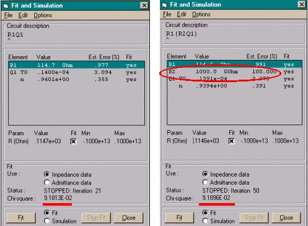308x226 pixels.
Task: Select Admittance data radio in right window
Action: [205, 182]
